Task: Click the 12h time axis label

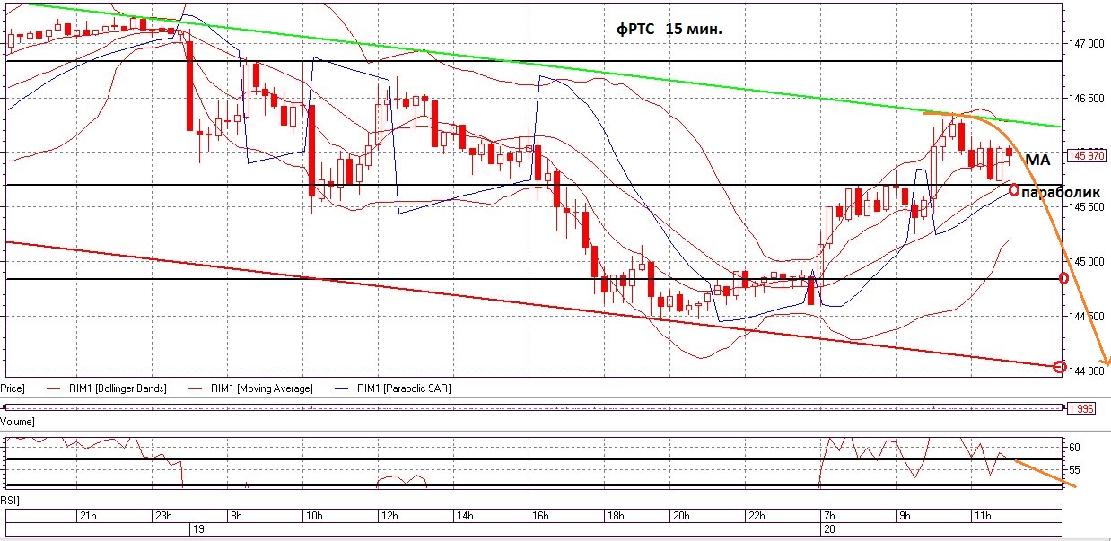Action: coord(388,516)
